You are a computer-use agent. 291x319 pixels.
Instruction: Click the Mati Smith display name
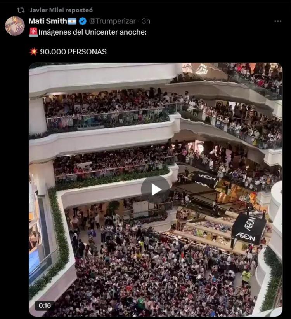coord(48,21)
